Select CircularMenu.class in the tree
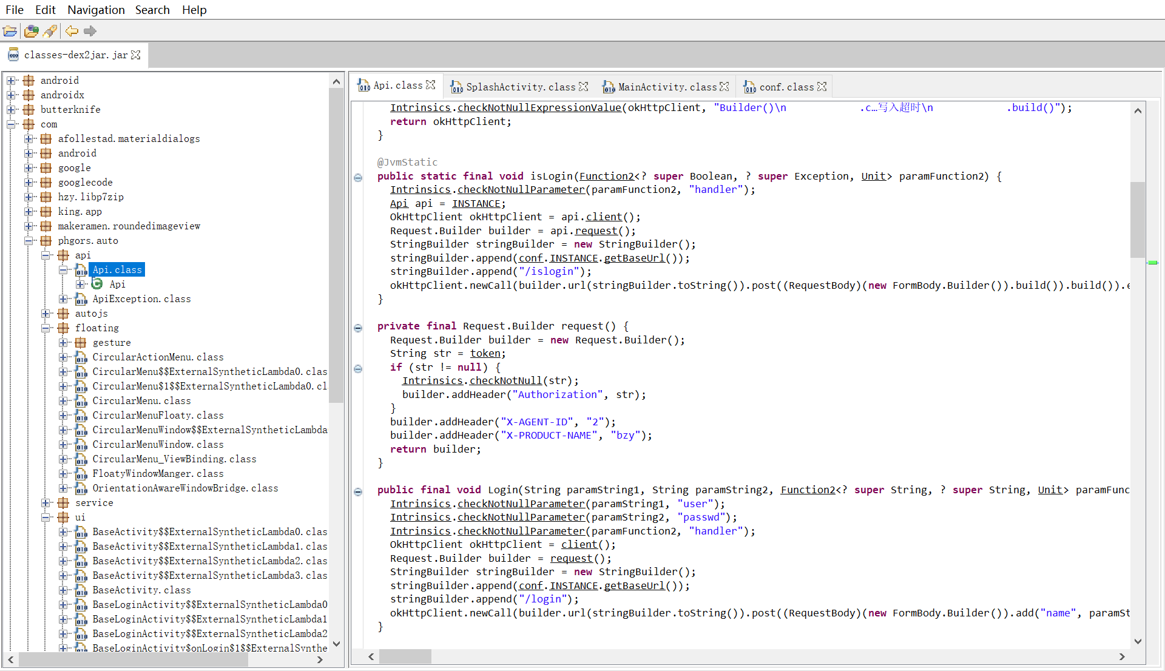Image resolution: width=1165 pixels, height=671 pixels. (x=141, y=400)
